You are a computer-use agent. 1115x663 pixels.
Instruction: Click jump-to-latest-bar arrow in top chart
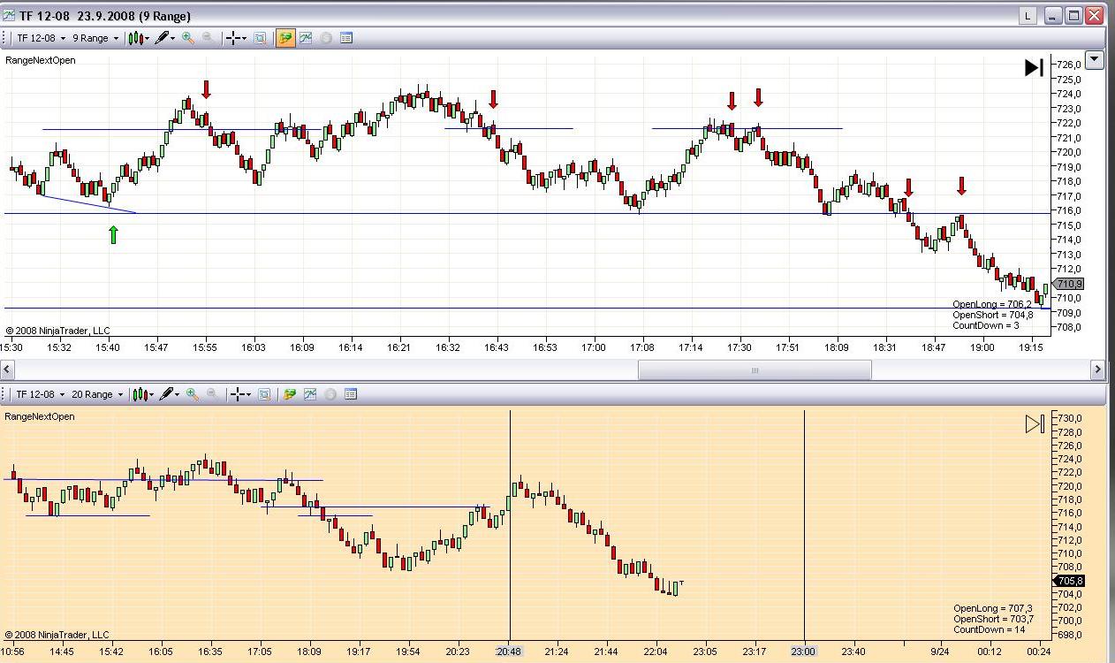coord(1034,67)
